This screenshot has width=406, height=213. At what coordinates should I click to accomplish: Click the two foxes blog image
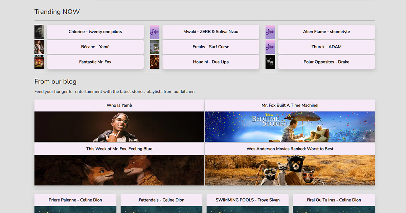coord(119,170)
